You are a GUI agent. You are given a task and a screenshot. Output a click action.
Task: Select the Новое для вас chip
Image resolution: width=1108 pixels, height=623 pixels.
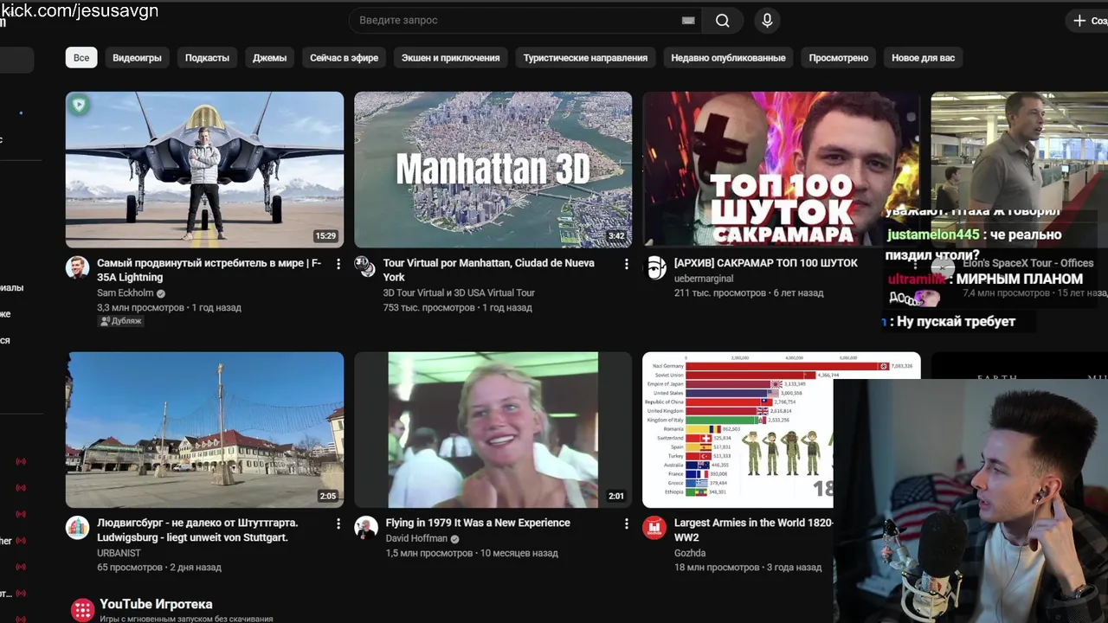point(923,58)
